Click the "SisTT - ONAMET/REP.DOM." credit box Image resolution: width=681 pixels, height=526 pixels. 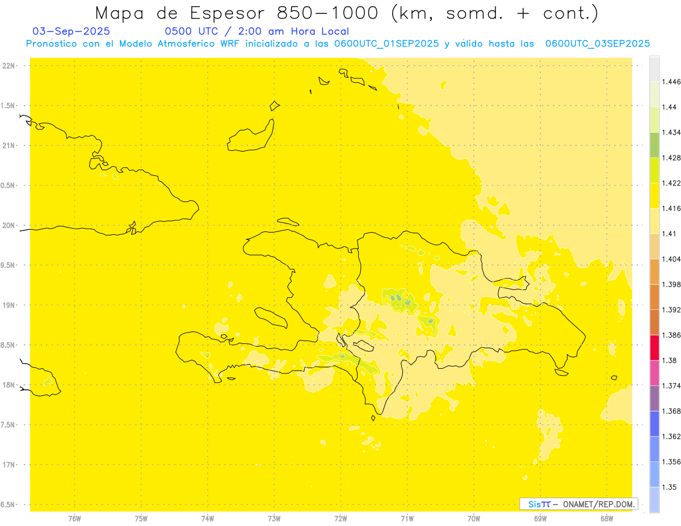578,504
